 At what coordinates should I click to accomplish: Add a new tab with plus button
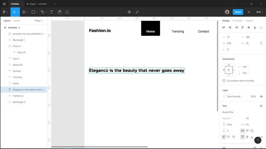pyautogui.click(x=54, y=4)
